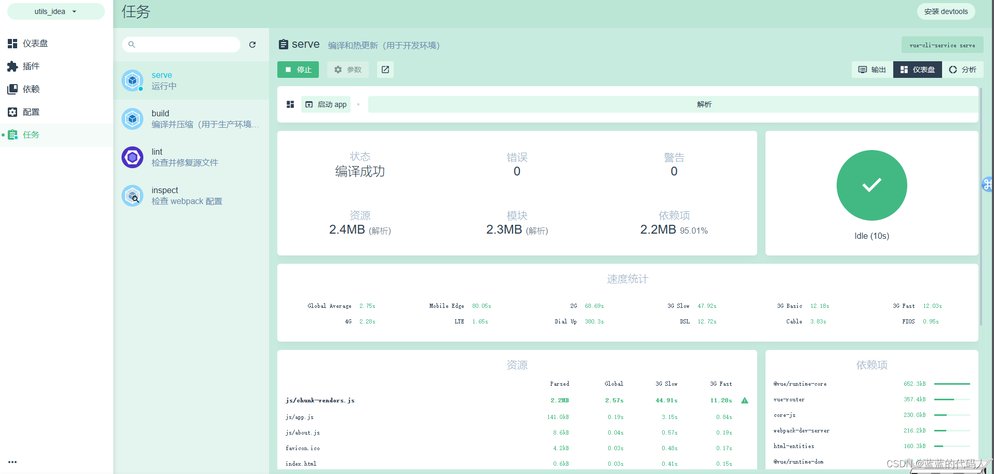The width and height of the screenshot is (994, 474).
Task: Click the green checkmark status circle
Action: click(872, 185)
